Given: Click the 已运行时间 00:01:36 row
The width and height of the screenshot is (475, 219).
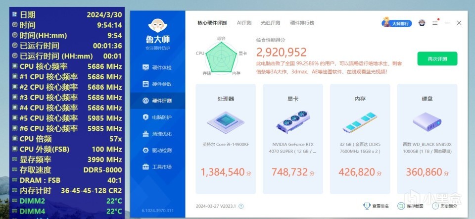Looking at the screenshot, I should [x=67, y=46].
